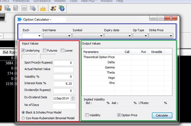Click the green puzzle info icon
This screenshot has height=126, width=191.
pos(62,8)
